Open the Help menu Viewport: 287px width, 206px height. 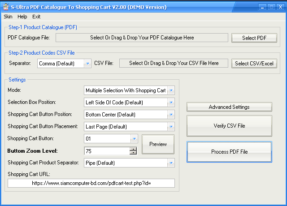[22, 17]
